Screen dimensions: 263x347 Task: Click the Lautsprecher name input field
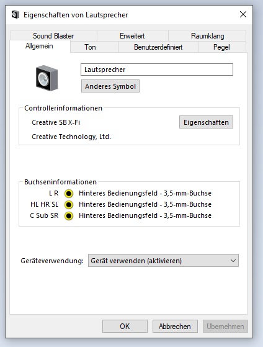tap(157, 70)
